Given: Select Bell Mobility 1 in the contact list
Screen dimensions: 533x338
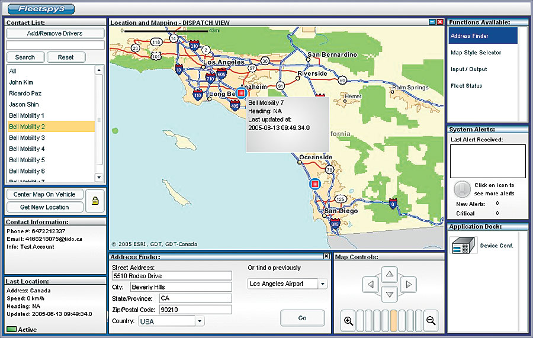Looking at the screenshot, I should (51, 115).
